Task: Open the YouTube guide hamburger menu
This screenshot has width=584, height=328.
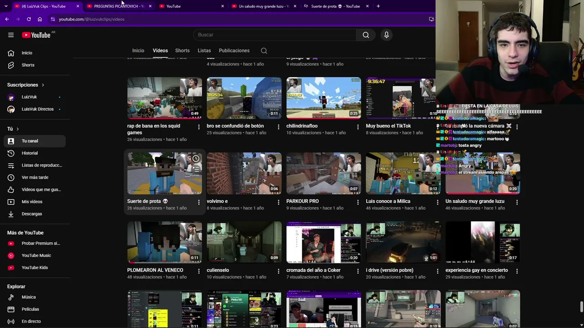Action: click(x=11, y=35)
